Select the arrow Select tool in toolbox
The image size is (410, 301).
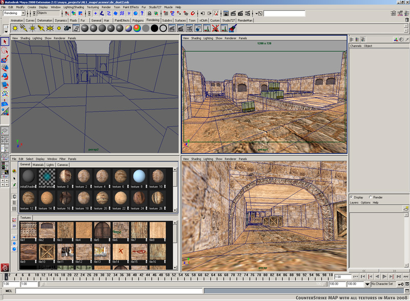pyautogui.click(x=5, y=42)
